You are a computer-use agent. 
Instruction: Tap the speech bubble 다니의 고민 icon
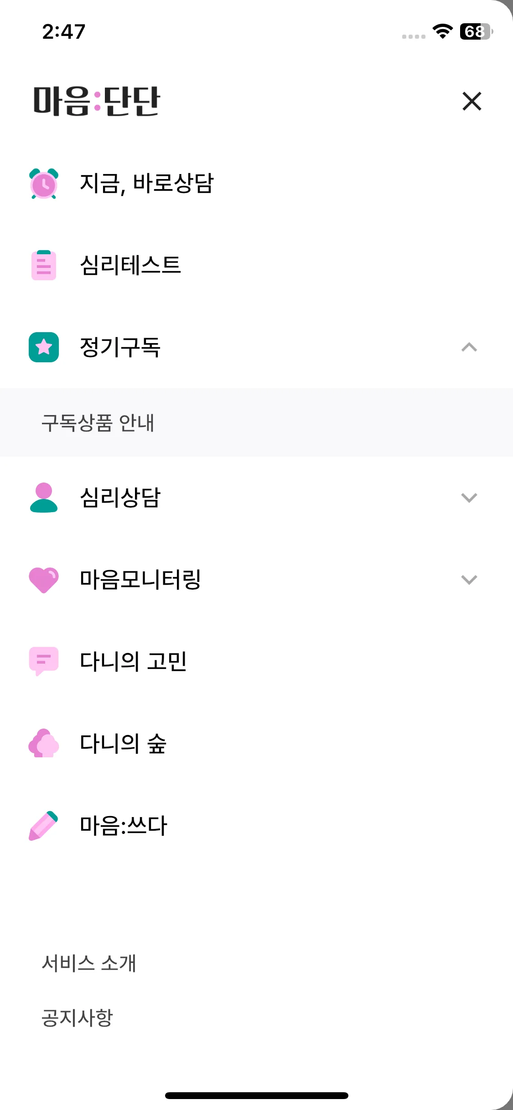[44, 661]
